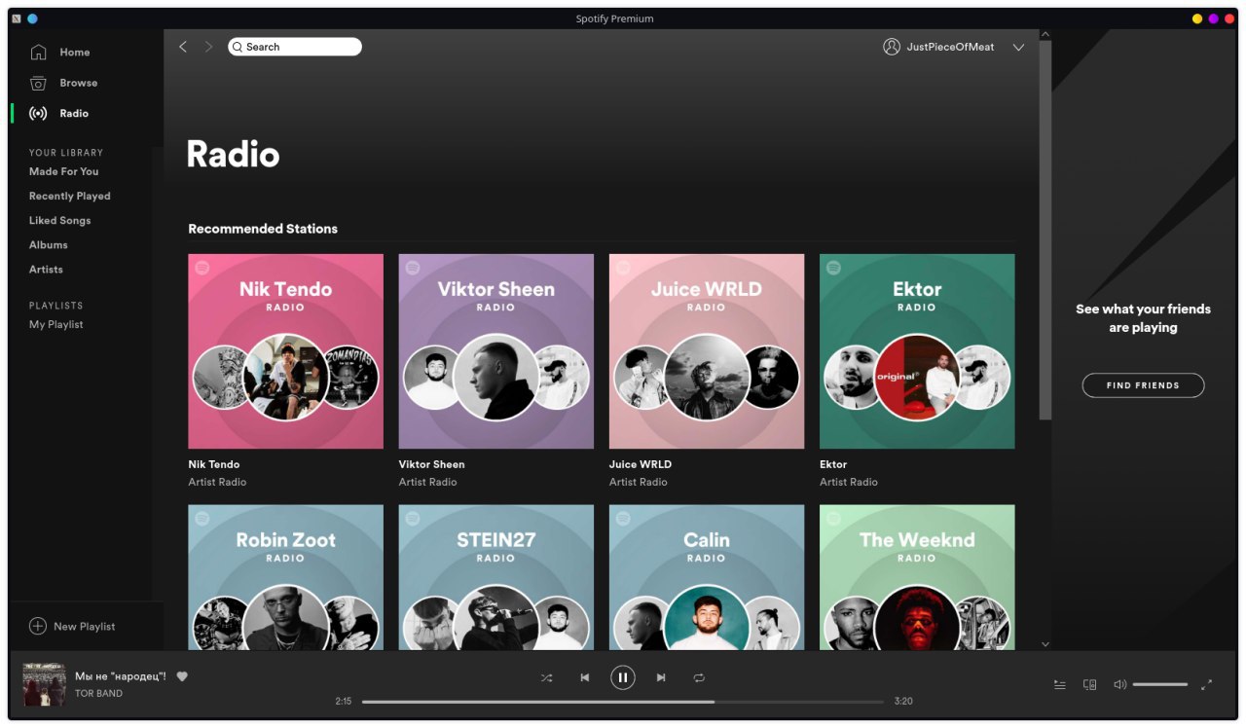Viewport: 1246px width, 728px height.
Task: Open Juice WRLD Radio cover
Action: click(707, 351)
